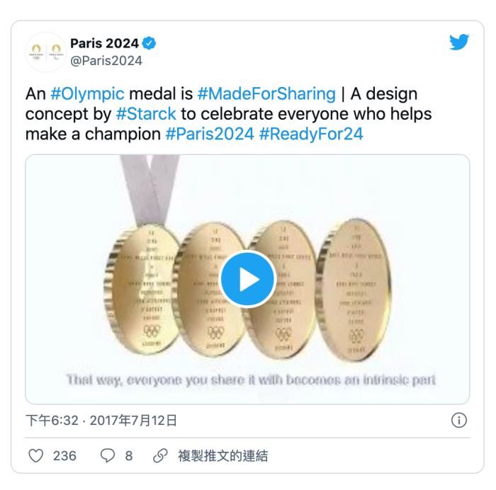Open the #Olympic hashtag
The width and height of the screenshot is (496, 490).
coord(87,93)
